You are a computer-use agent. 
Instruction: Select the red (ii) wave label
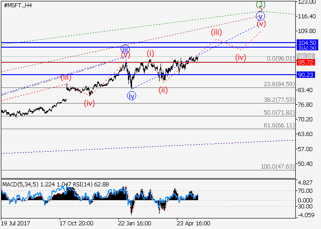point(163,90)
